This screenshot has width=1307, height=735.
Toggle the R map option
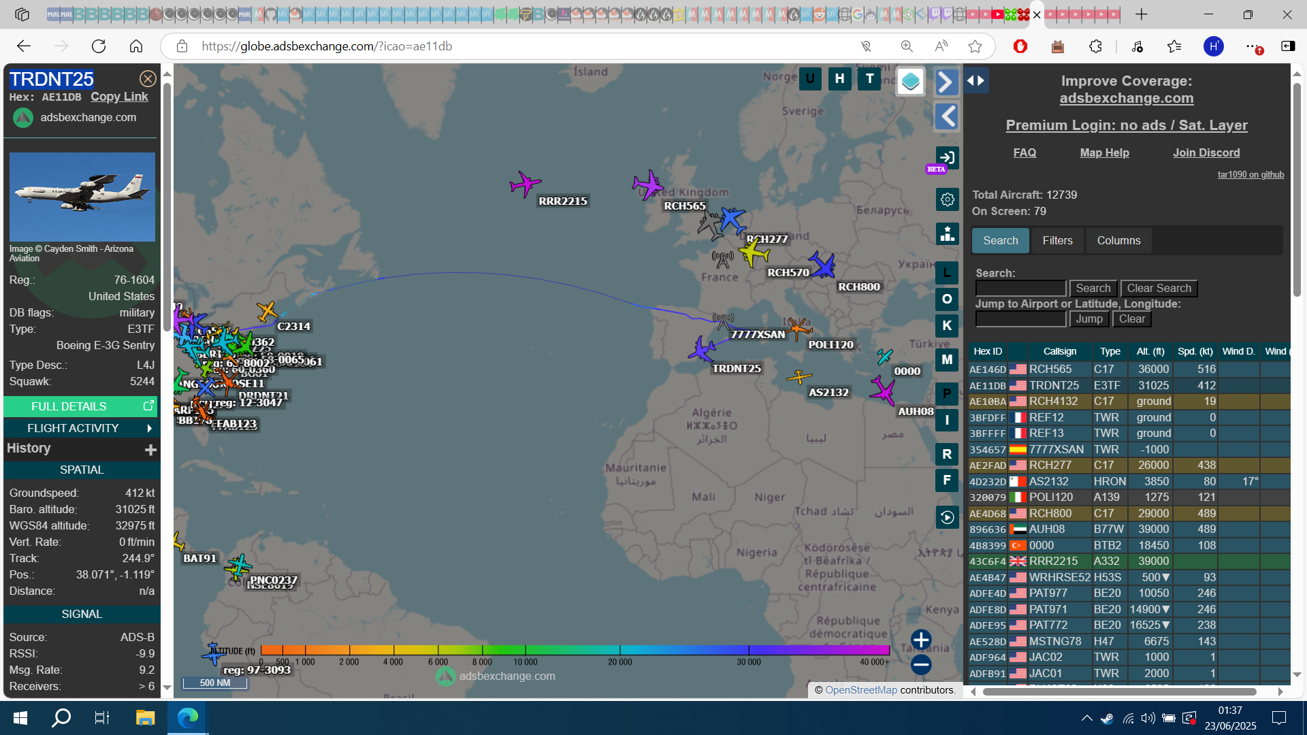point(947,454)
